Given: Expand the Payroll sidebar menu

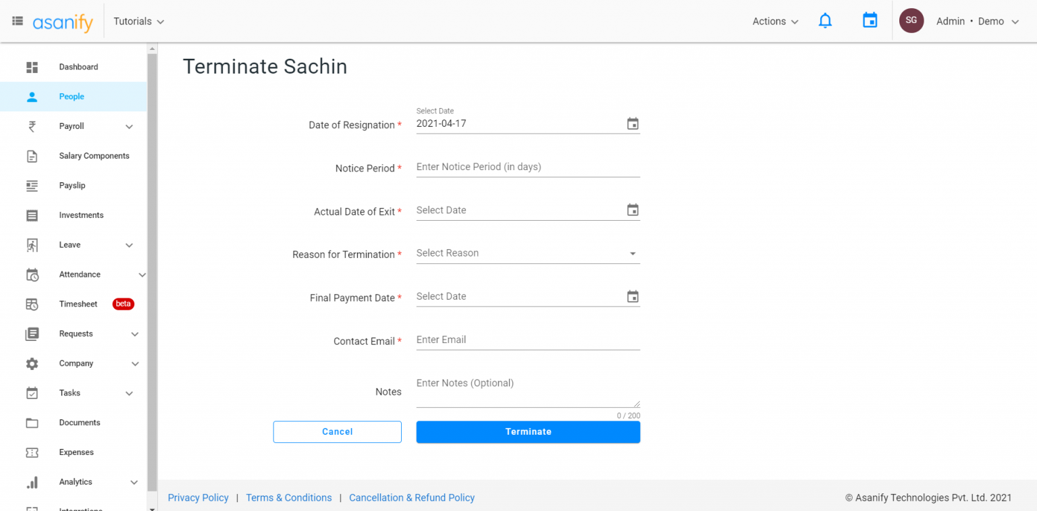Looking at the screenshot, I should [129, 126].
